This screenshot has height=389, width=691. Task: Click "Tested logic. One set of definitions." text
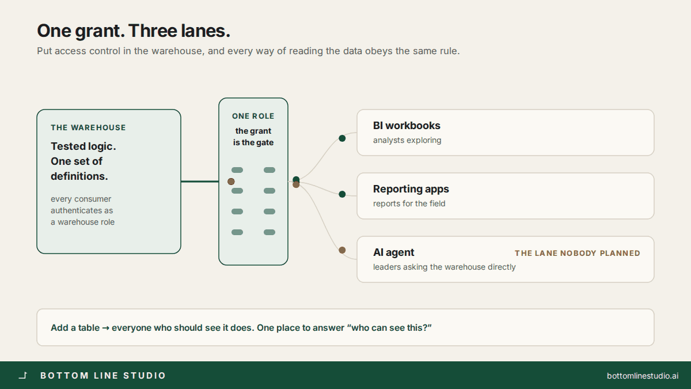[x=83, y=161]
